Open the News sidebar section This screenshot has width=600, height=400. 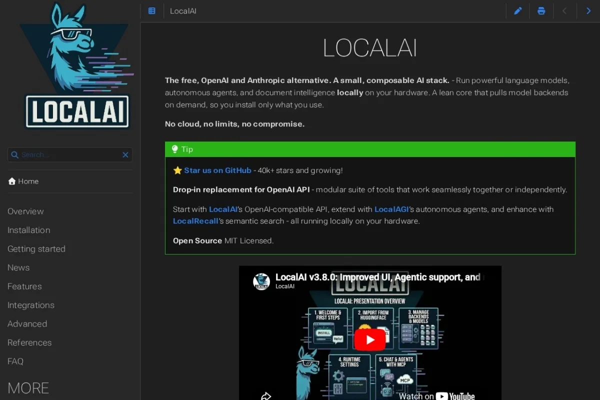(x=18, y=267)
